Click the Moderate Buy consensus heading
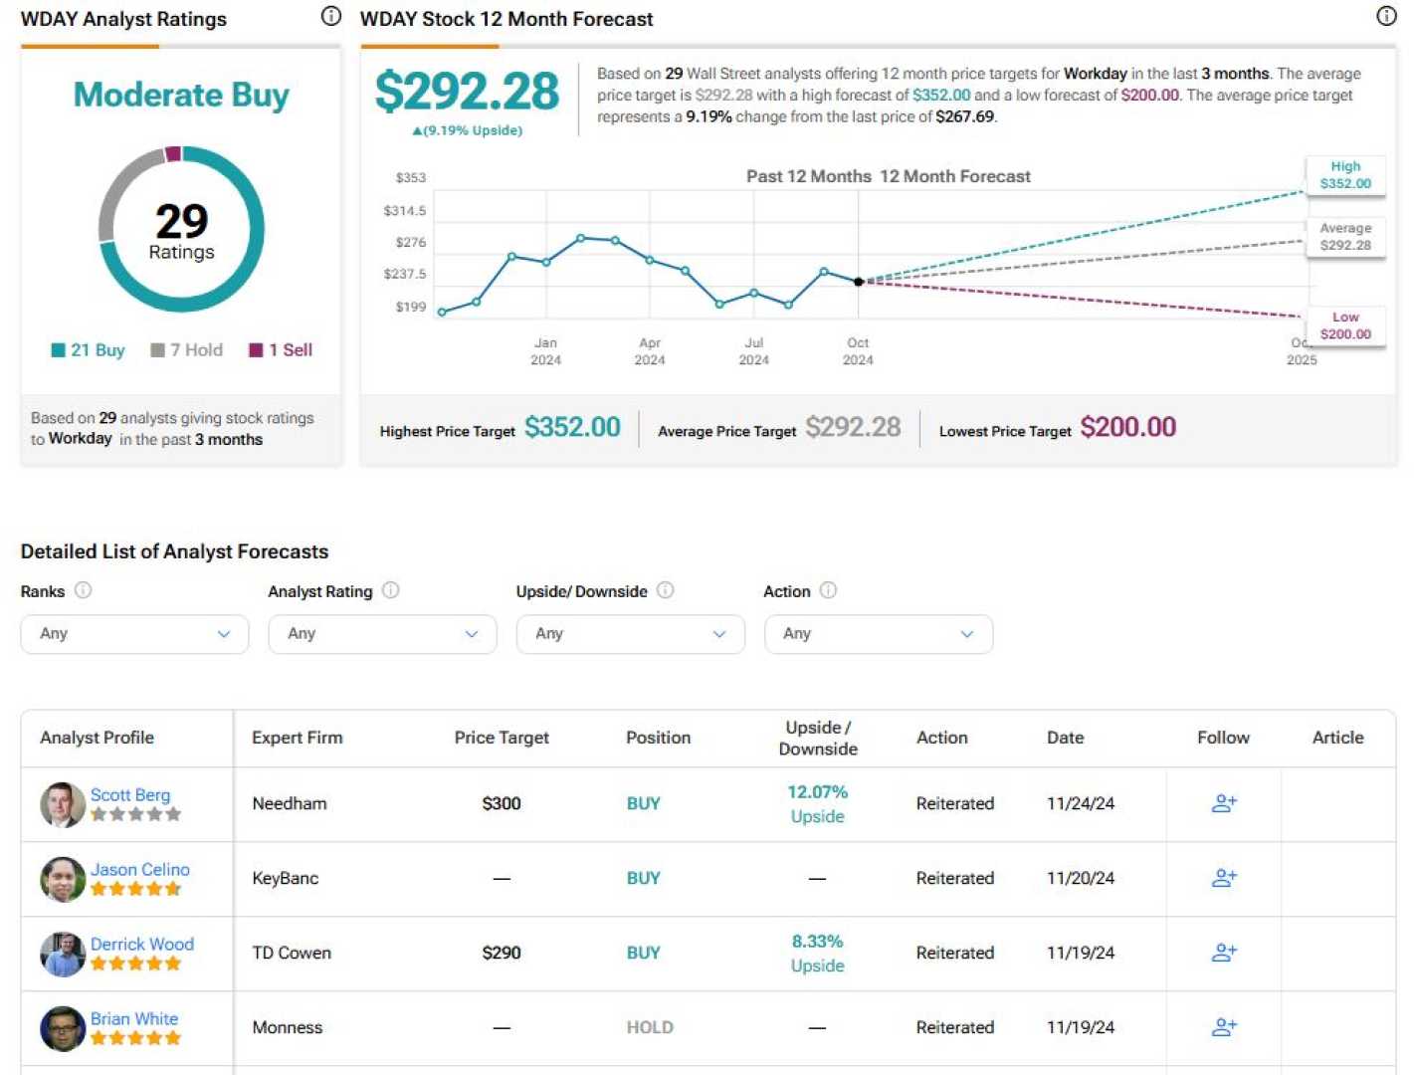1414x1075 pixels. tap(181, 95)
